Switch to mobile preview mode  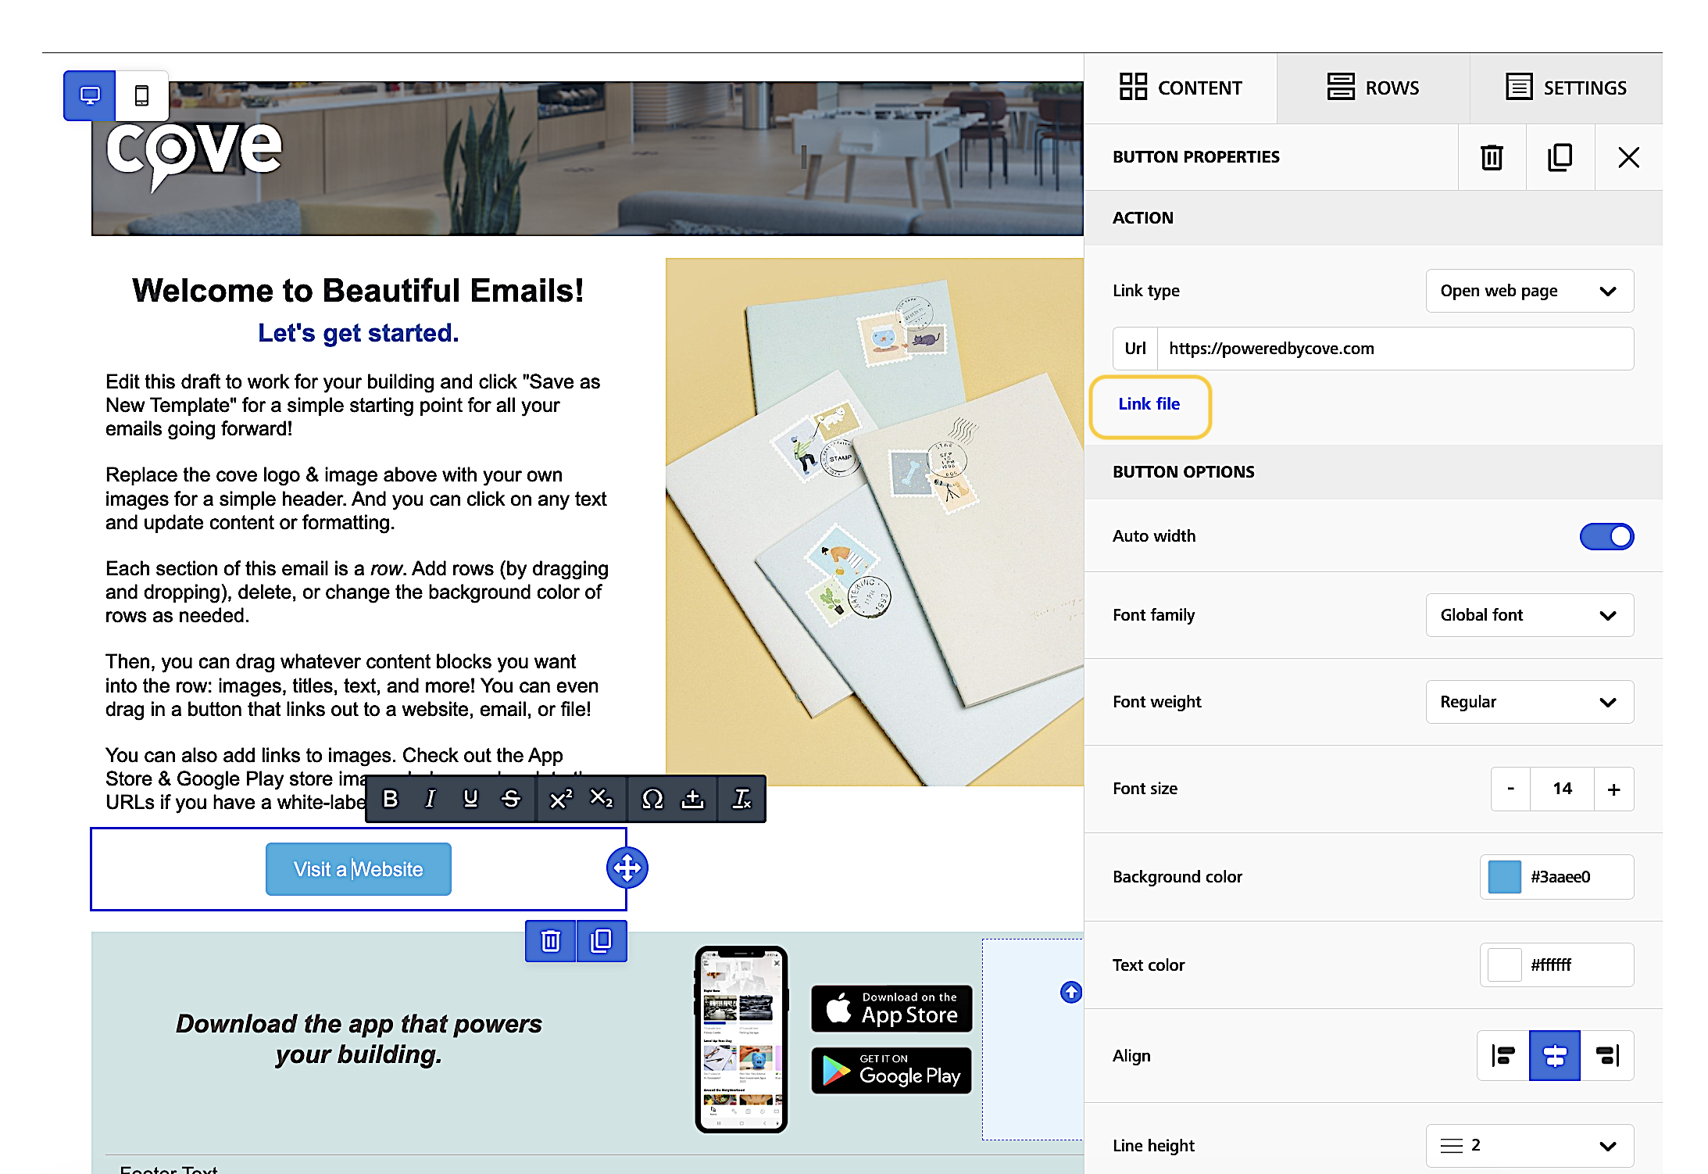[141, 95]
